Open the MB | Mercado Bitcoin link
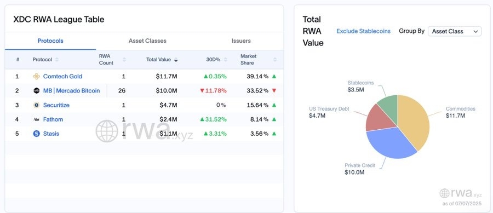This screenshot has width=493, height=213. (71, 91)
